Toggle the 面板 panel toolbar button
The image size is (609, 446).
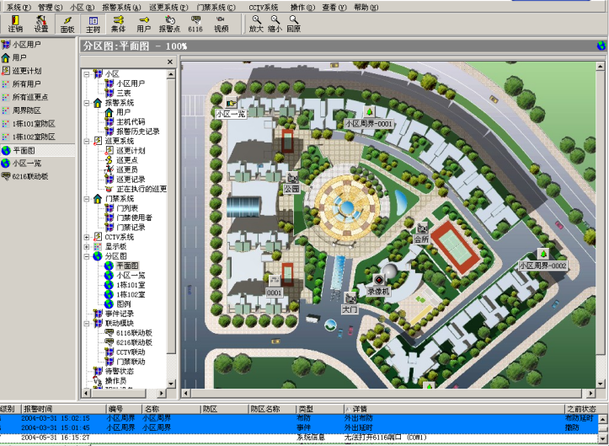click(x=67, y=24)
